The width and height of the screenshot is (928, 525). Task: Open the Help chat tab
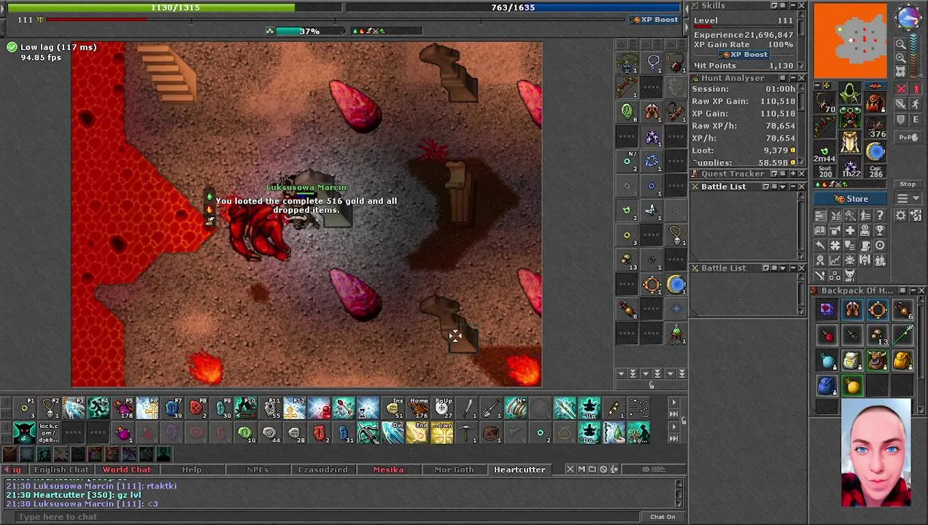(x=192, y=470)
